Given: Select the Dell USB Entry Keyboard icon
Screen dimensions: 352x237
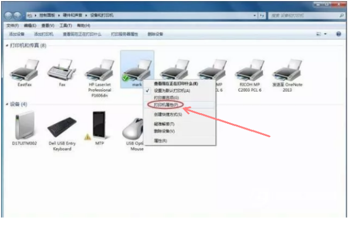Looking at the screenshot, I should [x=62, y=124].
